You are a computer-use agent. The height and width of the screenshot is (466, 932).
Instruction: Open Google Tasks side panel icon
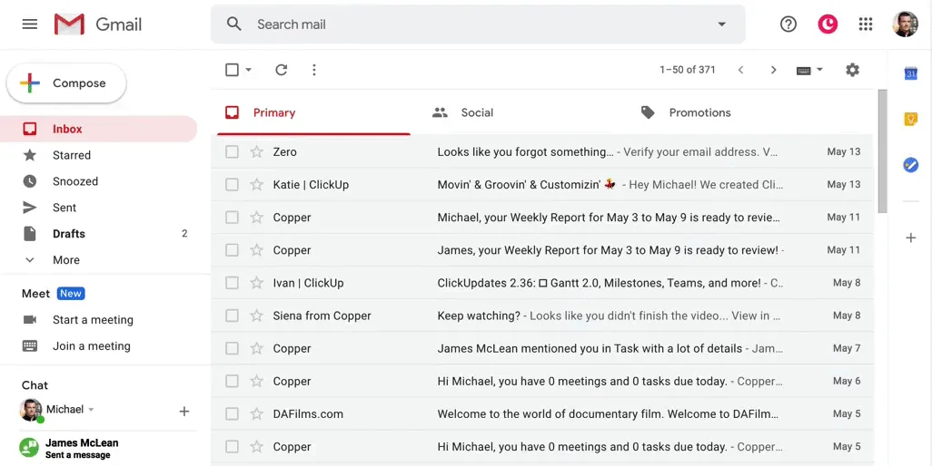(x=910, y=165)
